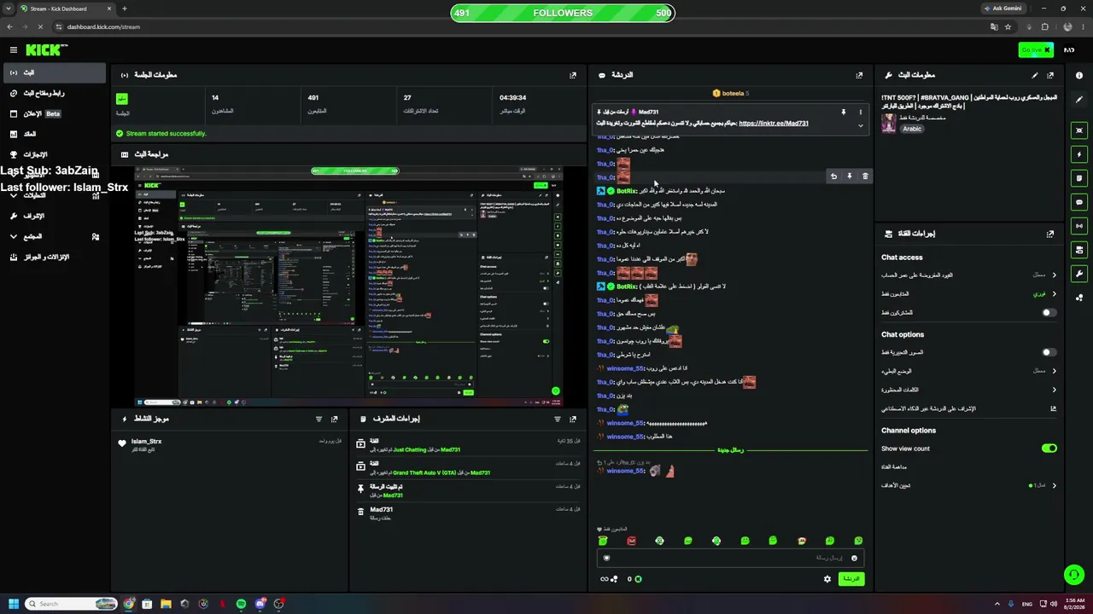Viewport: 1093px width, 614px height.
Task: Open القيود المفروضة على عمر الحساب setting
Action: pos(969,275)
